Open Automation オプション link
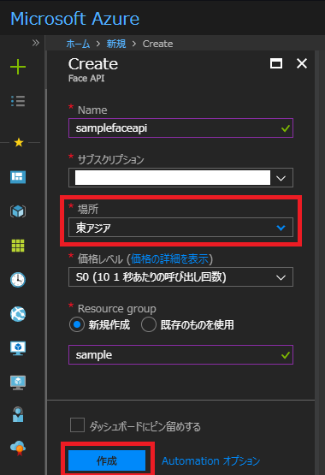325x475 pixels. pyautogui.click(x=211, y=460)
